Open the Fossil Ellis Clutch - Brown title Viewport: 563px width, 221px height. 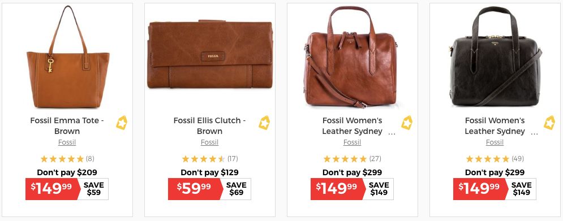pyautogui.click(x=210, y=126)
